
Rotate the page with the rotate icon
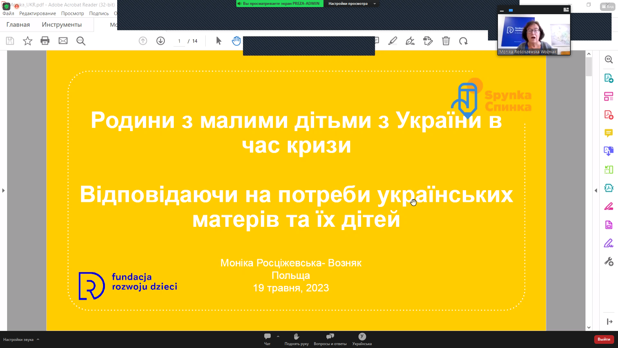[x=464, y=41]
